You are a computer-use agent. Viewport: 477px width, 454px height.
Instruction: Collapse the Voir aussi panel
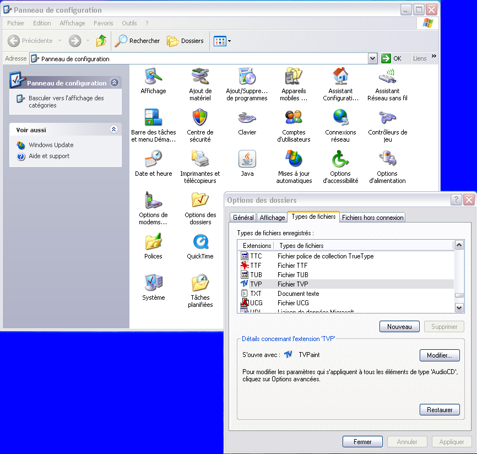[114, 129]
